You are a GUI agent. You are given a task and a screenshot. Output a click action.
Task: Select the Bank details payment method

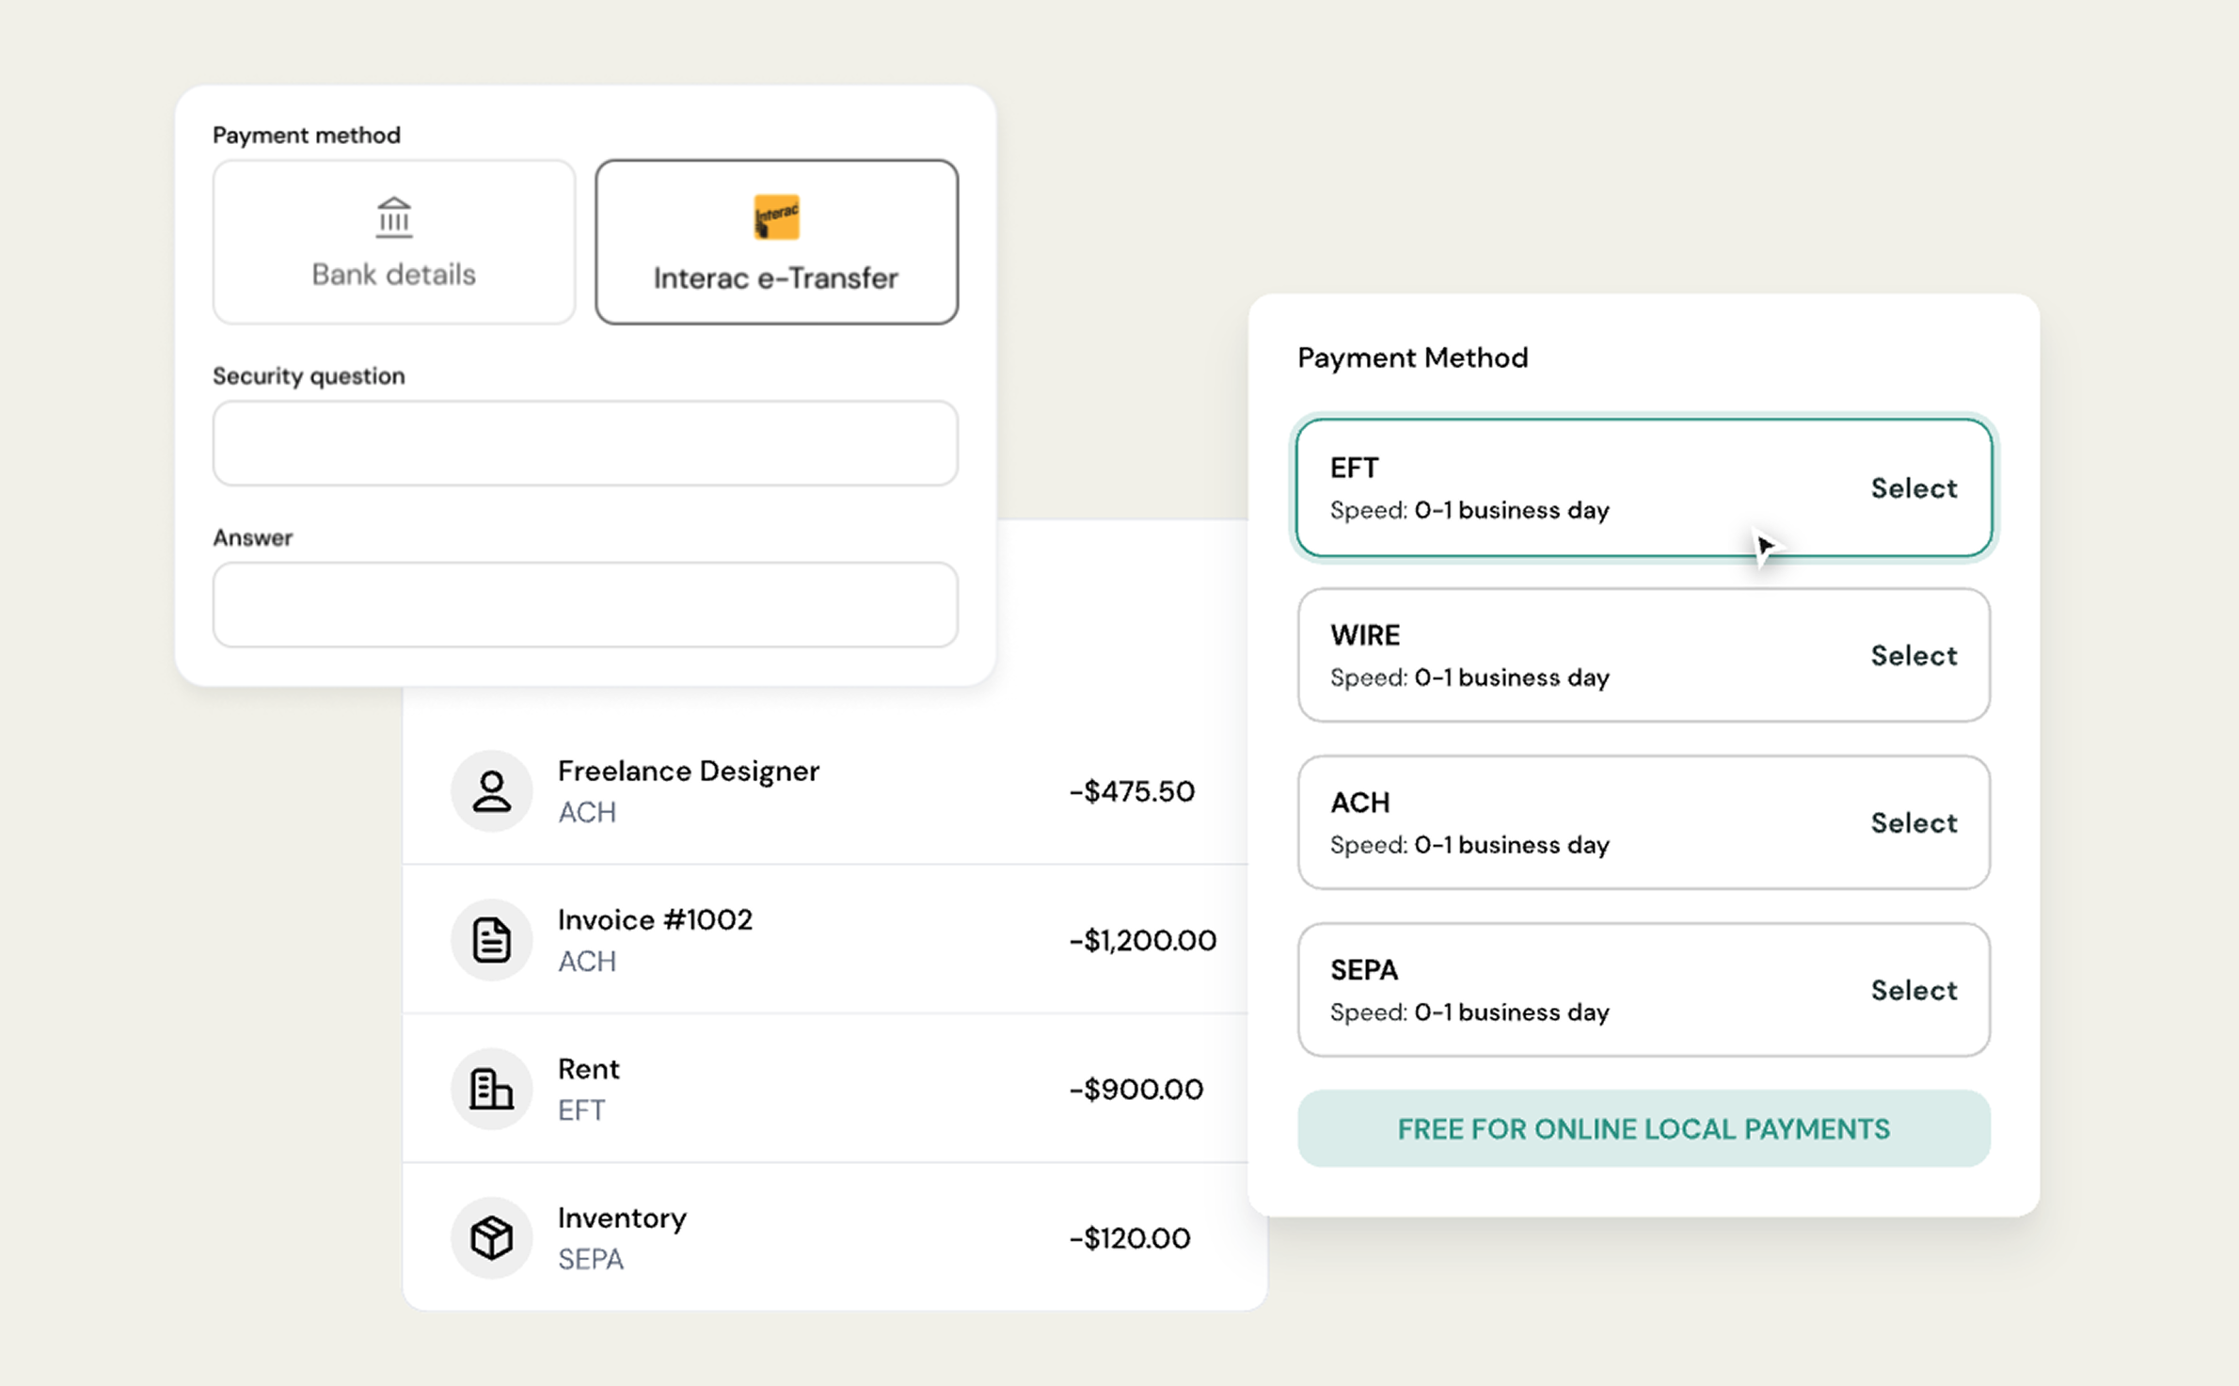click(x=393, y=241)
